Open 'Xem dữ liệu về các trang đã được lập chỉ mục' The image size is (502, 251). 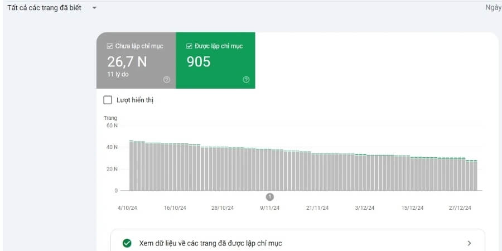point(298,243)
